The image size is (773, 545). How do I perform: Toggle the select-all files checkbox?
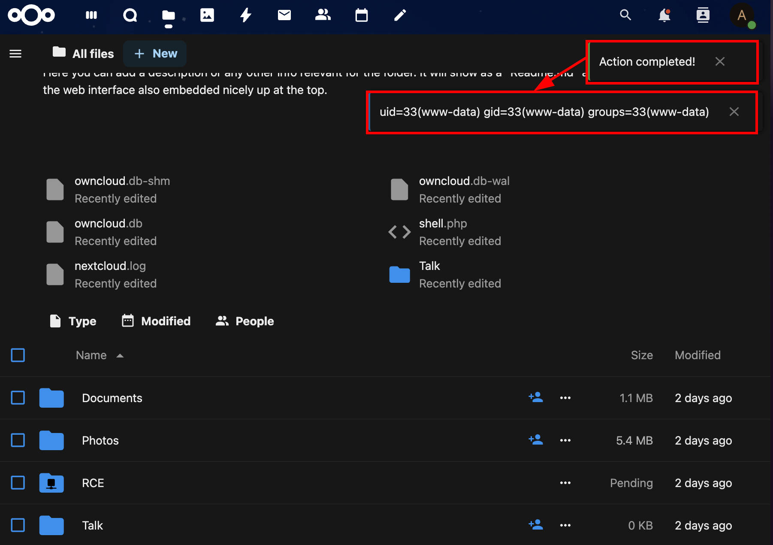tap(18, 355)
